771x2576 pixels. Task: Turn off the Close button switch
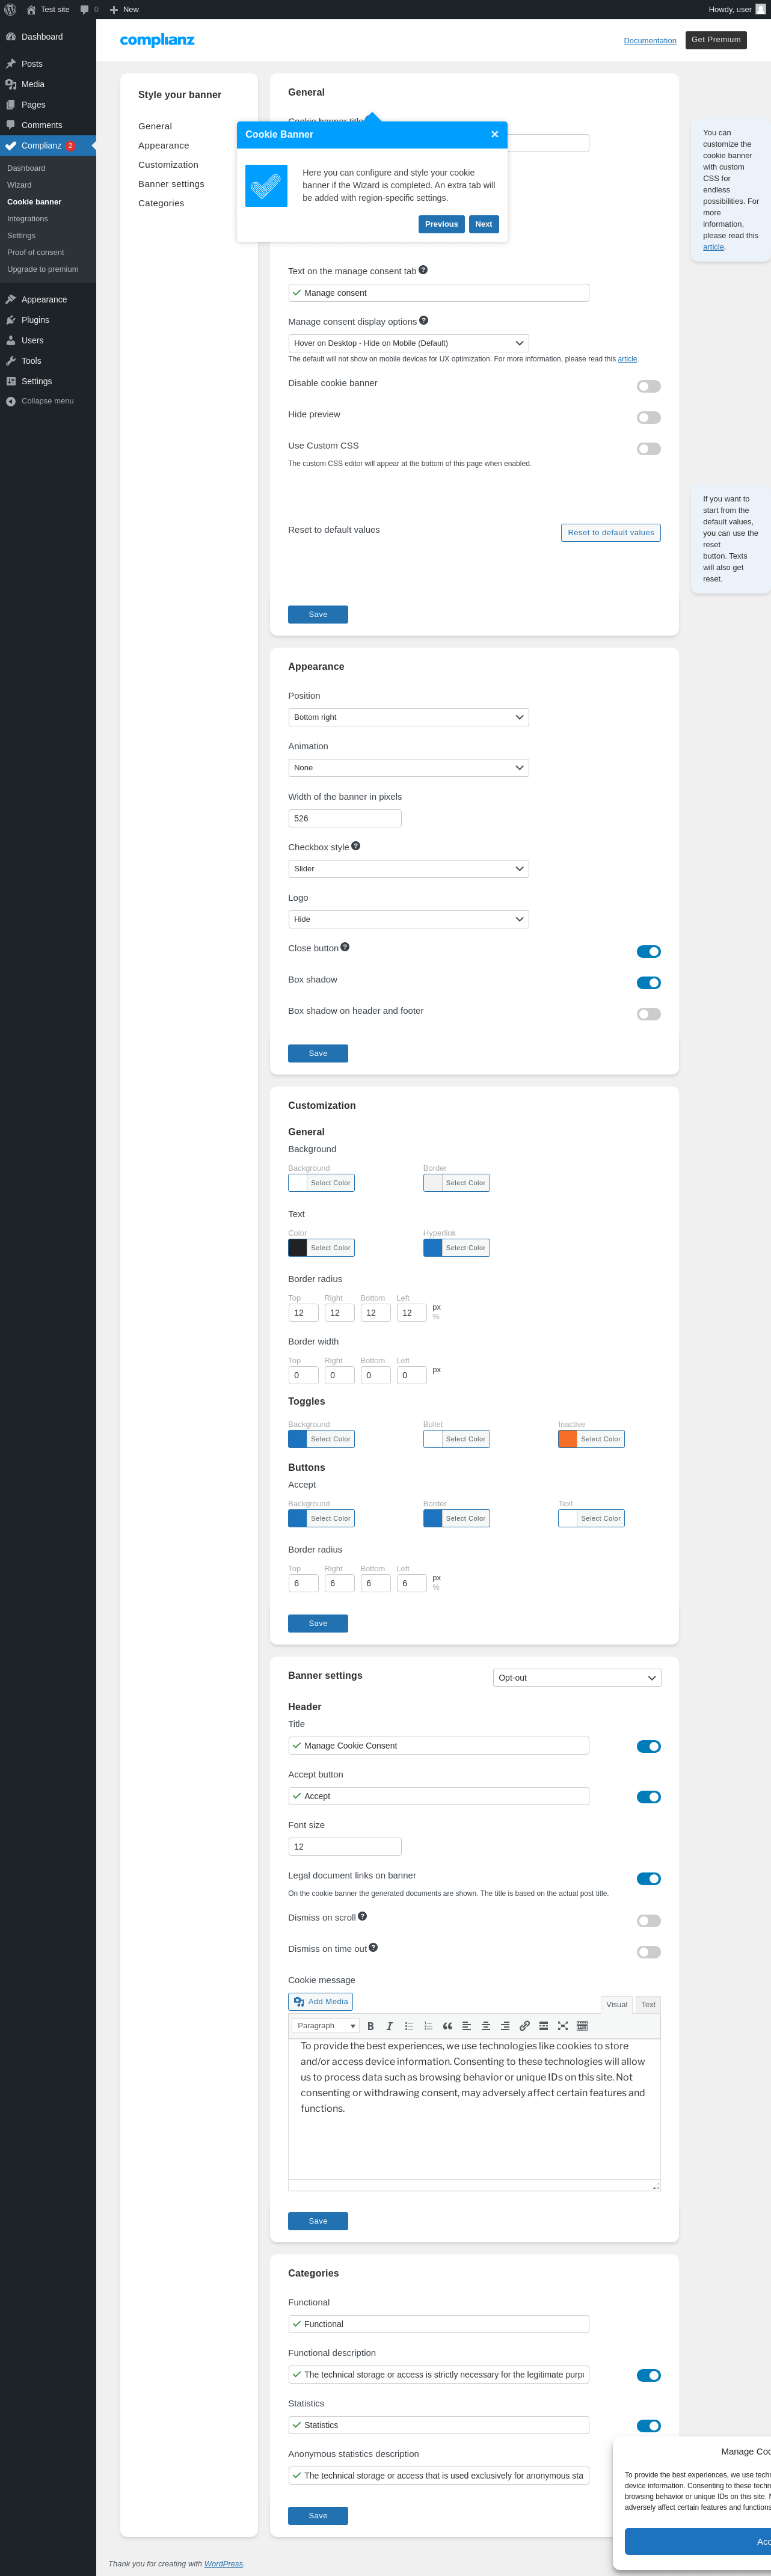pos(649,951)
